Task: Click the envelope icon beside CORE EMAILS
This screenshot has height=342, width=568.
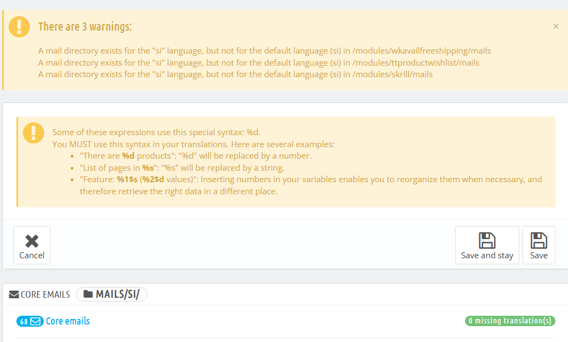Action: tap(14, 294)
